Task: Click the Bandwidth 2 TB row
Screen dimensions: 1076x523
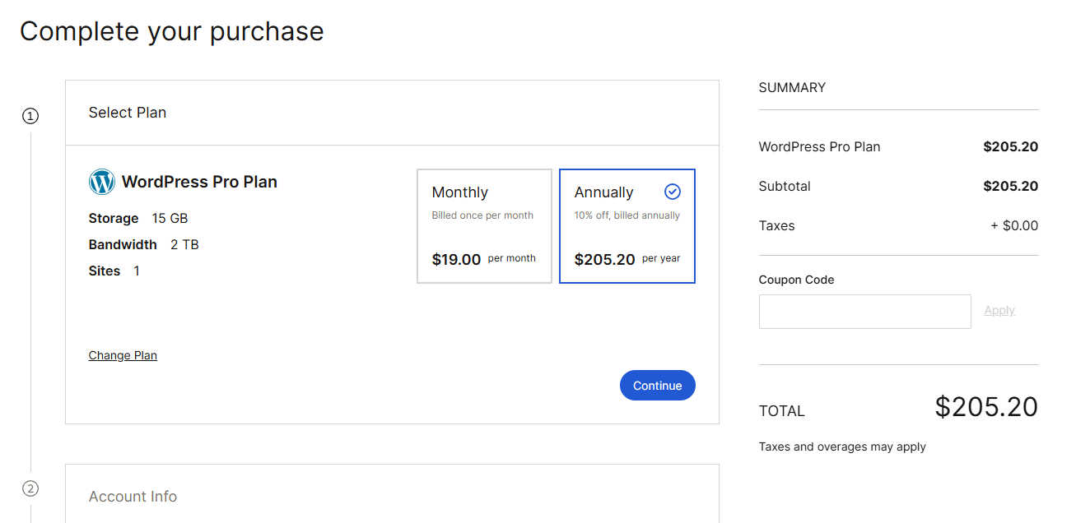Action: [144, 244]
